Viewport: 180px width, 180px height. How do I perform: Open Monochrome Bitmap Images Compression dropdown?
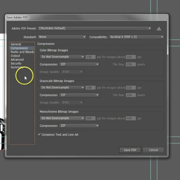click(79, 126)
